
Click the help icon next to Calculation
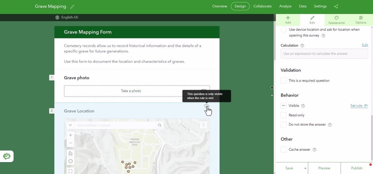coord(302,46)
